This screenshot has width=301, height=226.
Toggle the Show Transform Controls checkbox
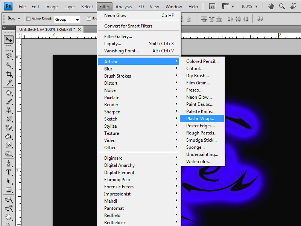pos(89,19)
